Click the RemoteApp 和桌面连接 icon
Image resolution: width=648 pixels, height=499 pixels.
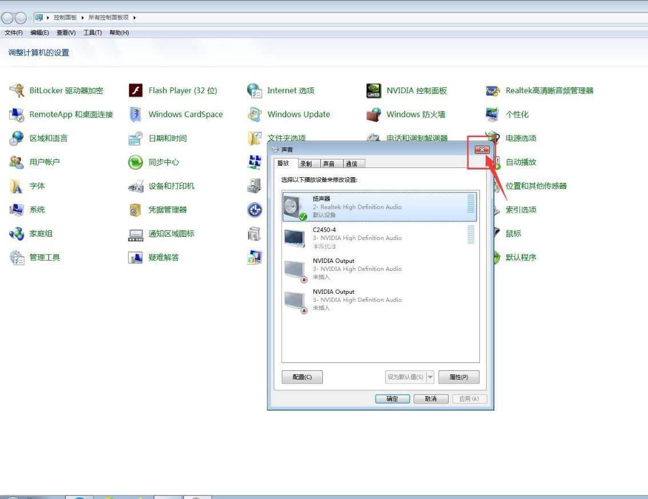pos(17,114)
